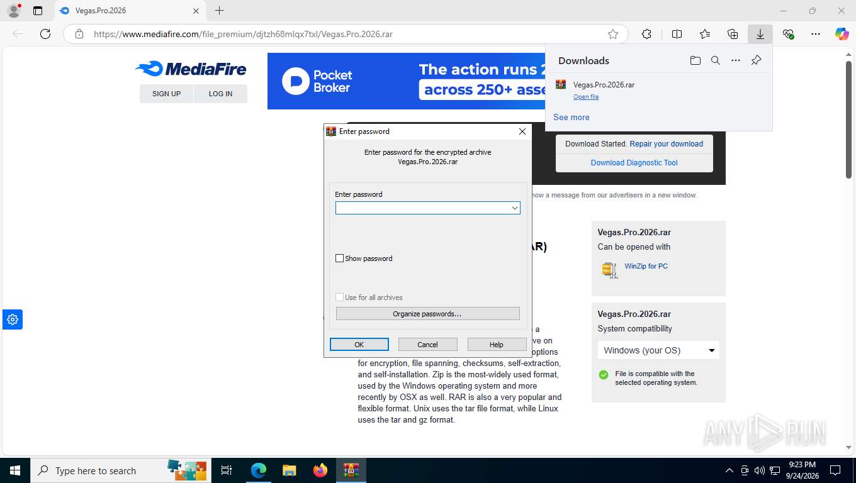Show hidden system tray icons
The image size is (856, 483).
pyautogui.click(x=729, y=470)
